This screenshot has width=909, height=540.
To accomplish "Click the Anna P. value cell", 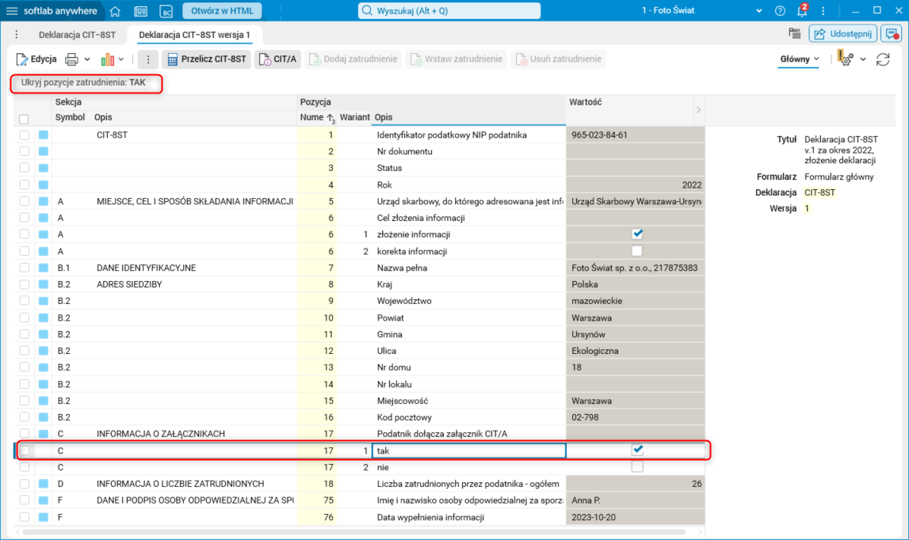I will 636,500.
